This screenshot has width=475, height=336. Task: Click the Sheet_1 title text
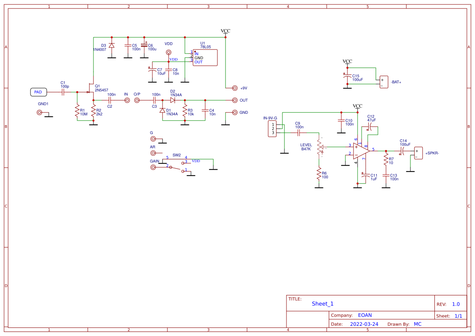point(322,303)
